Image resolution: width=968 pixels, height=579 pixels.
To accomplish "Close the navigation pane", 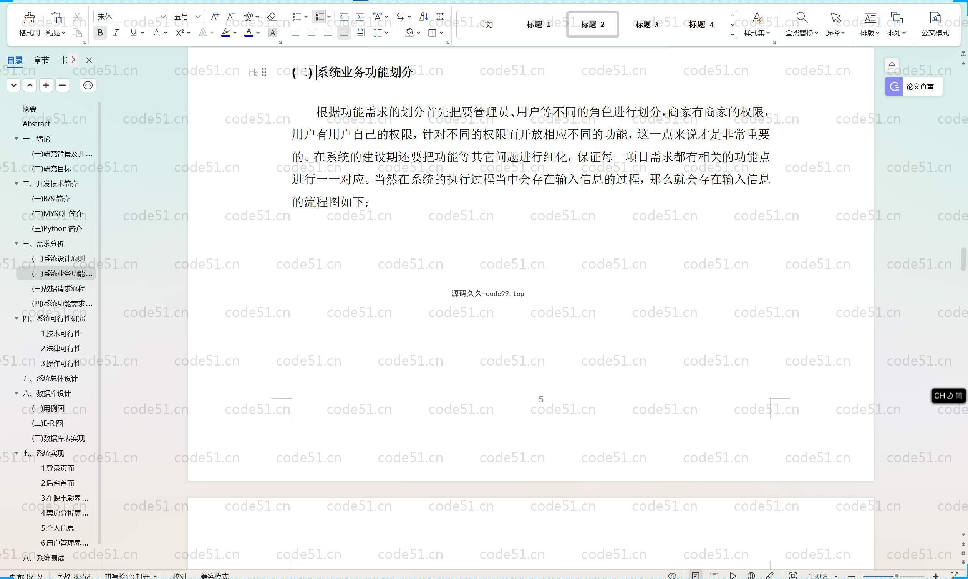I will coord(89,60).
